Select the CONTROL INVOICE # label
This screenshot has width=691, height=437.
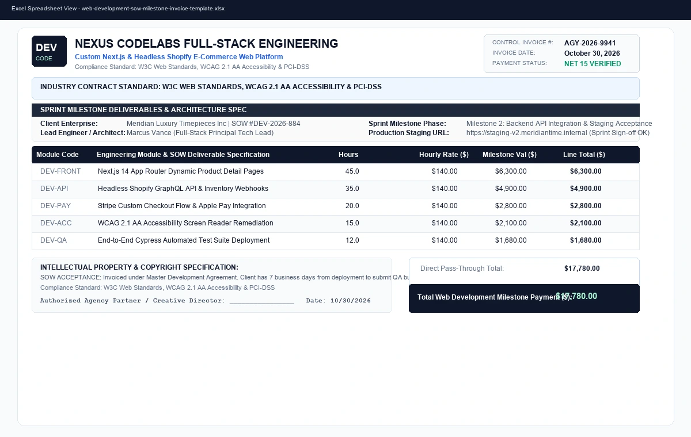coord(522,43)
